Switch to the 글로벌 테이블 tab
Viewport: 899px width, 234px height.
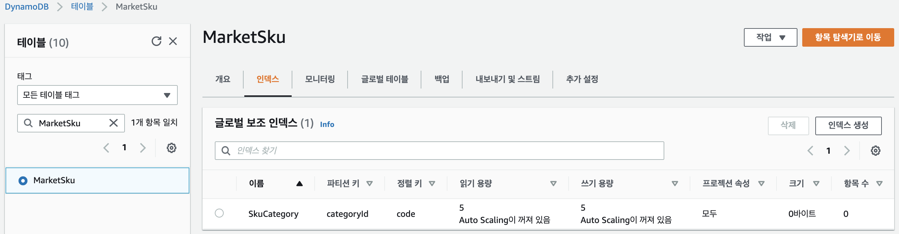pyautogui.click(x=384, y=79)
